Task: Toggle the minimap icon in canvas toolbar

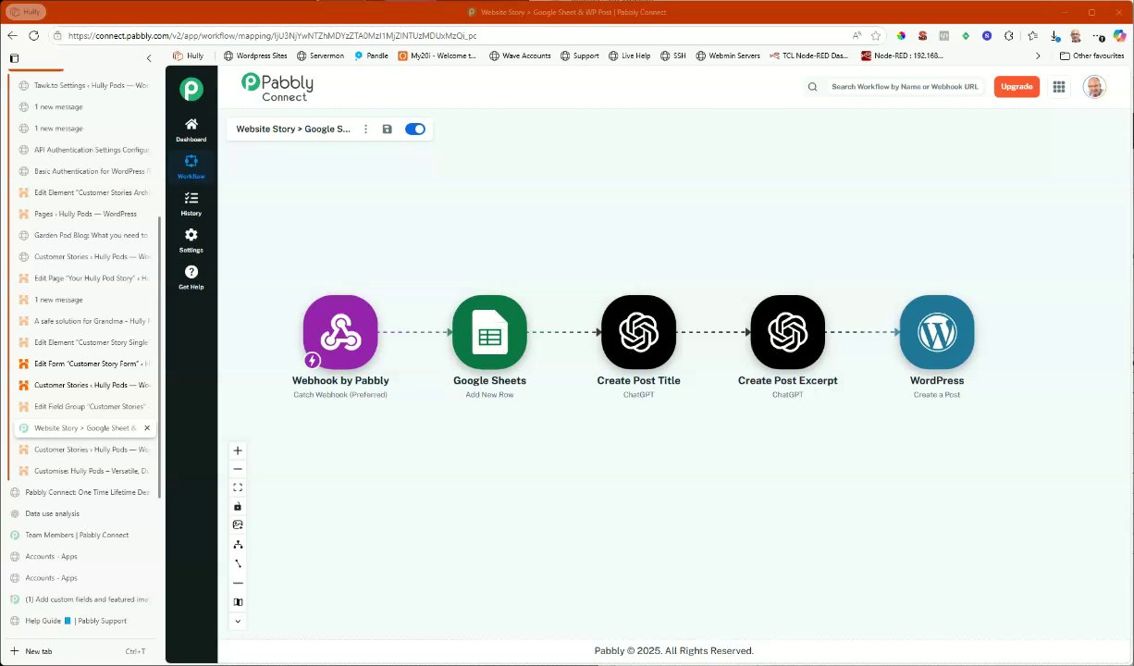Action: (238, 602)
